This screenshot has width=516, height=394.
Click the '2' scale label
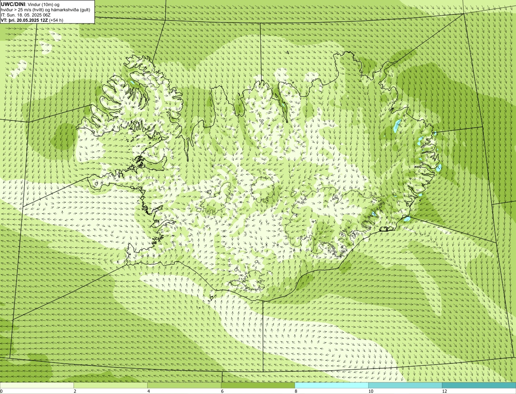pyautogui.click(x=75, y=391)
